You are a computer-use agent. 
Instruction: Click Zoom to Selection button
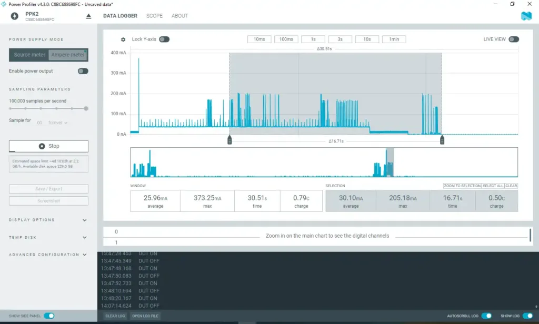pos(462,186)
